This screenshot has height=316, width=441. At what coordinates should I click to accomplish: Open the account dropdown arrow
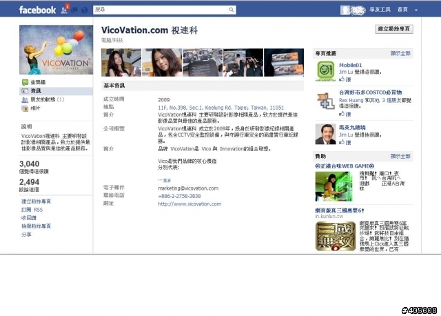tap(416, 10)
